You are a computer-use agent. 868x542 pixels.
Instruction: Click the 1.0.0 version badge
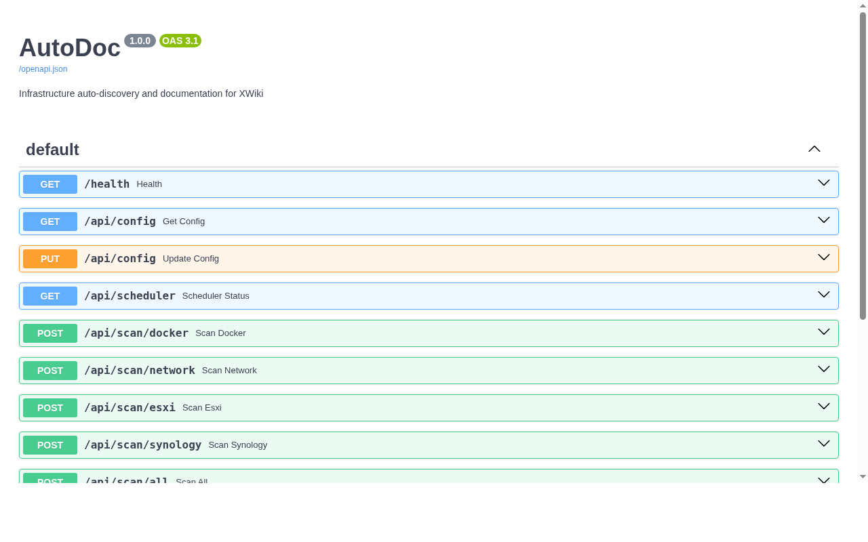click(140, 41)
